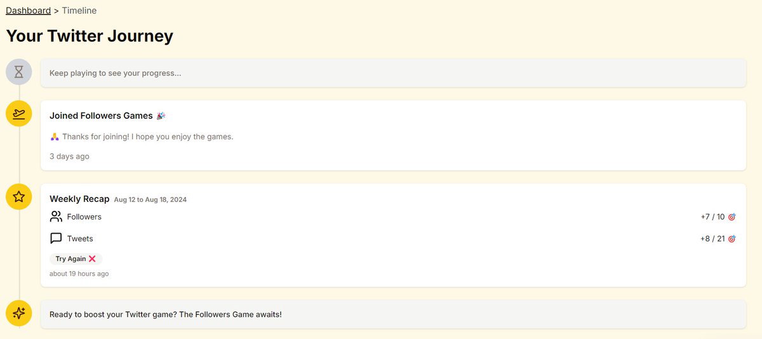762x339 pixels.
Task: Click the Followers label
Action: click(x=84, y=216)
